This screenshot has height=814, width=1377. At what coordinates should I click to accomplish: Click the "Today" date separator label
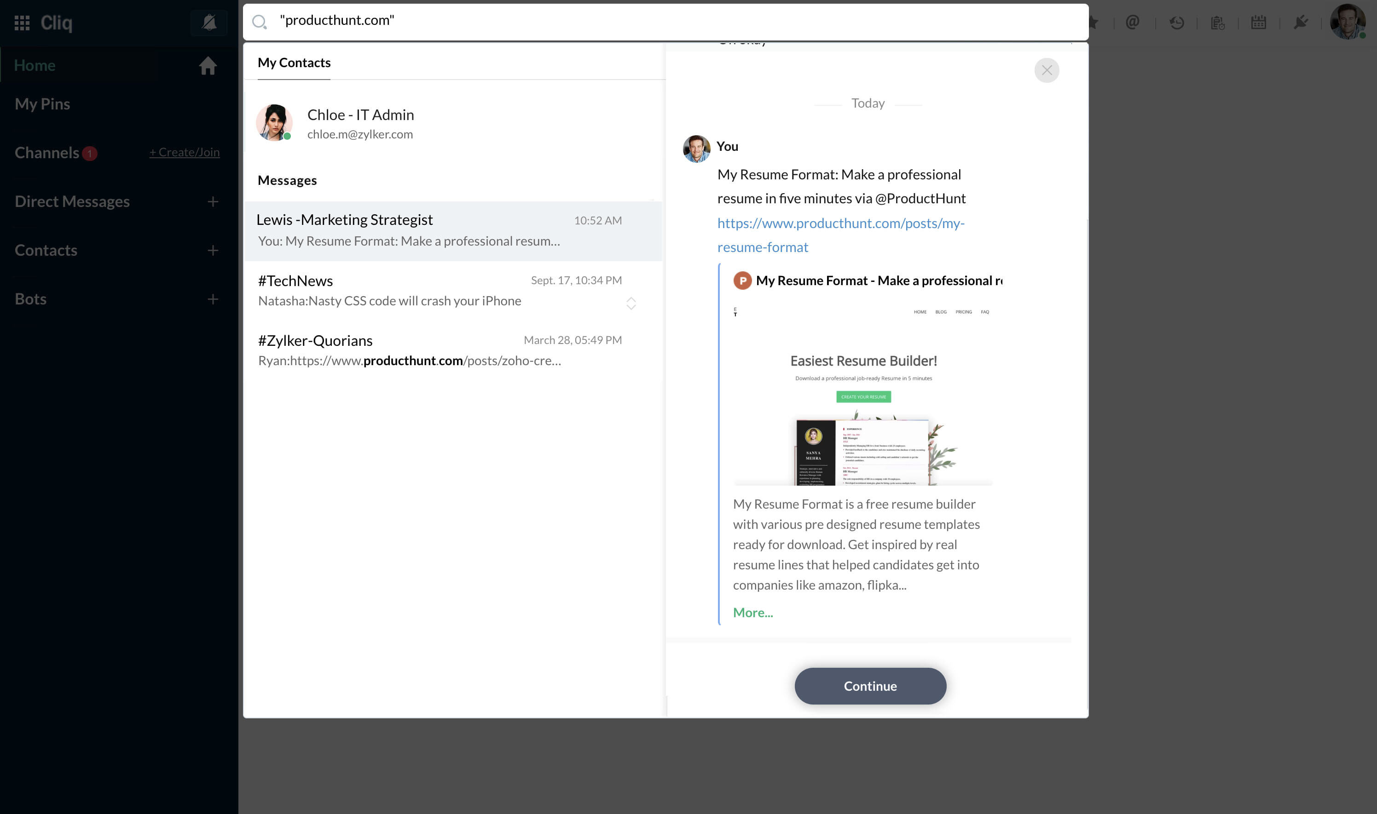point(868,103)
